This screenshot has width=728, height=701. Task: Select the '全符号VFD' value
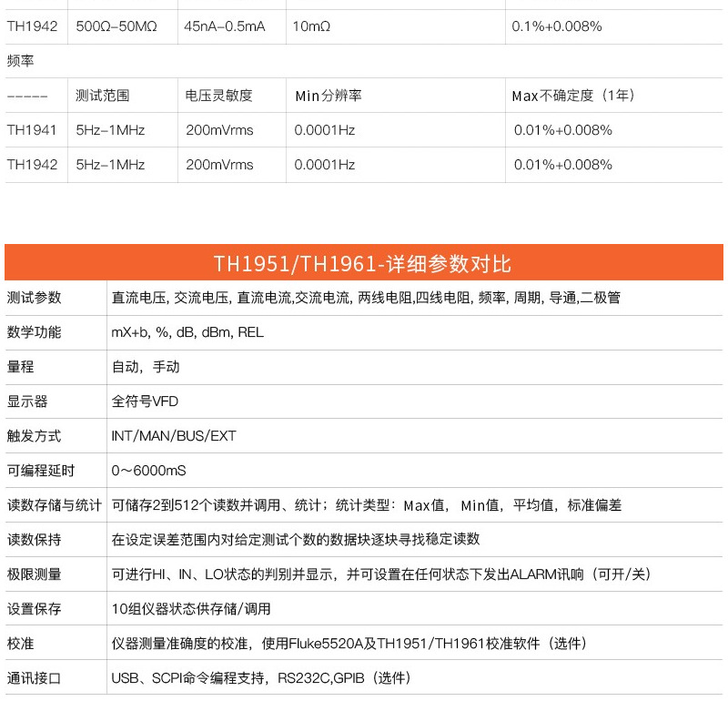145,401
